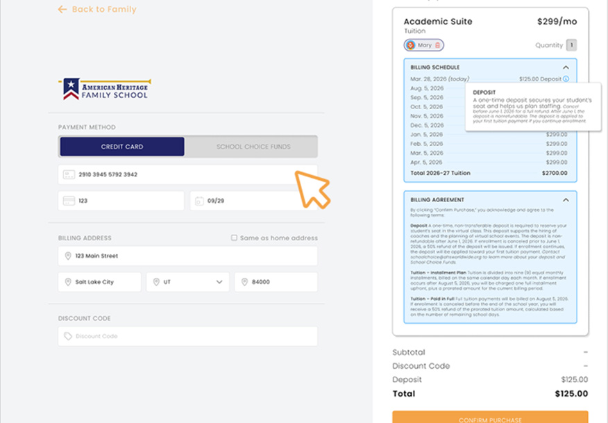Image resolution: width=608 pixels, height=423 pixels.
Task: Click the American Heritage Family School logo
Action: coord(104,88)
